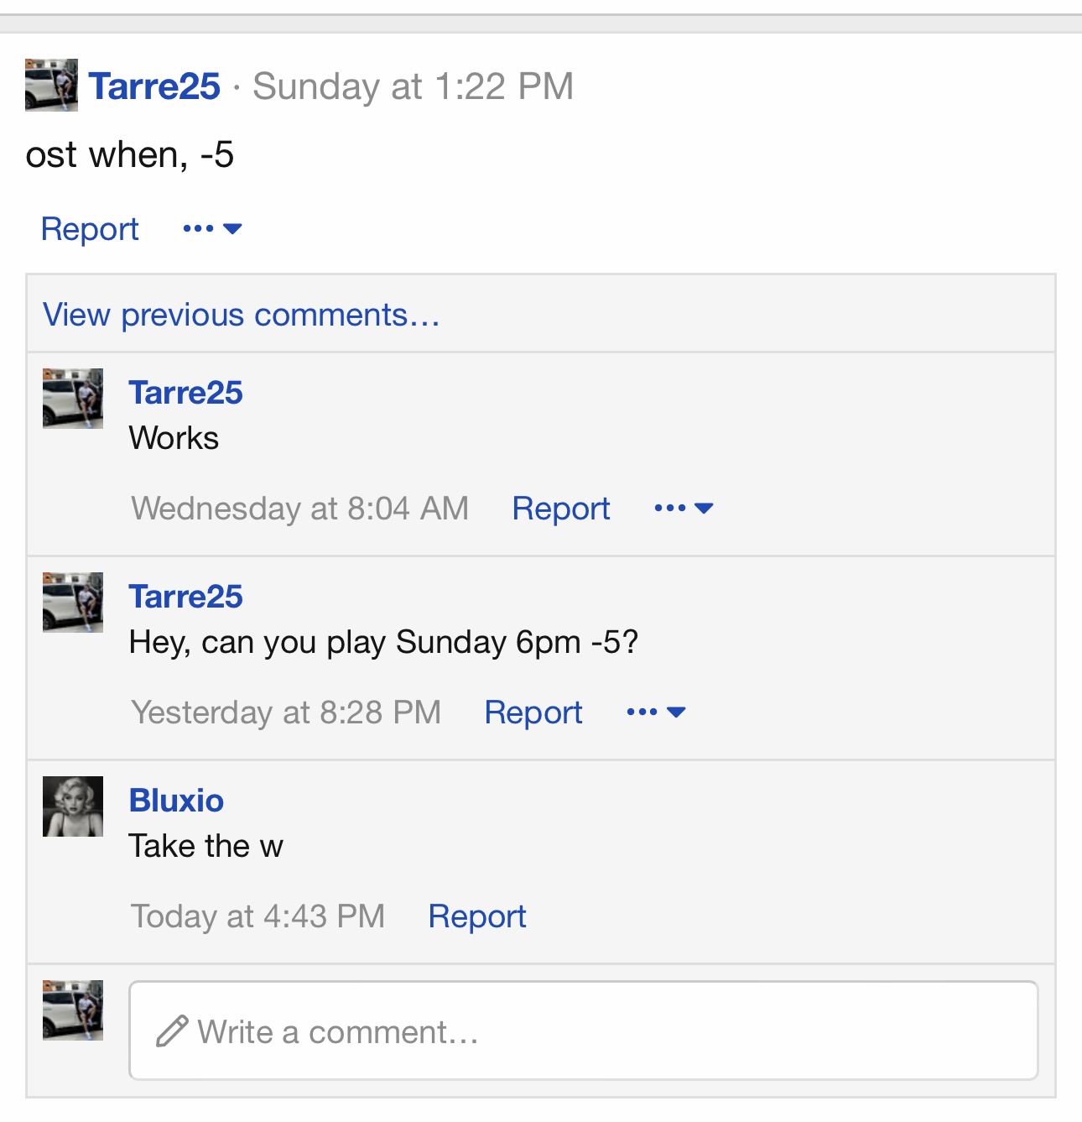
Task: Open Bluxio's profile via username
Action: [x=176, y=801]
